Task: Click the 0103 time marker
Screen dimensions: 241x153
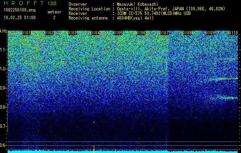Action: point(72,33)
